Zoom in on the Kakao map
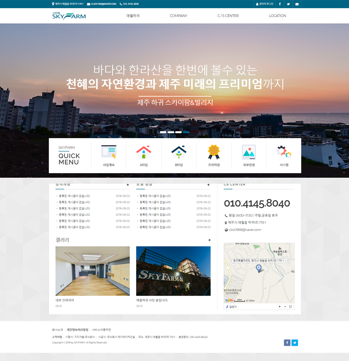The width and height of the screenshot is (349, 361). coord(280,307)
